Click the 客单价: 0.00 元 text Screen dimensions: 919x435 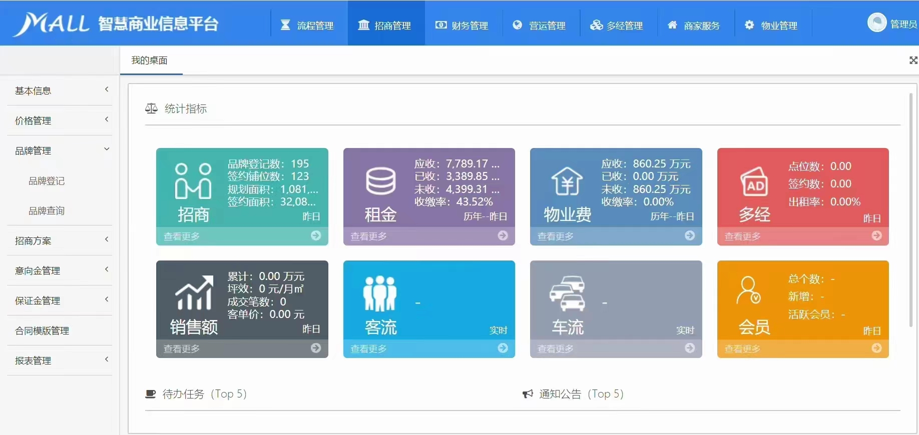coord(266,314)
